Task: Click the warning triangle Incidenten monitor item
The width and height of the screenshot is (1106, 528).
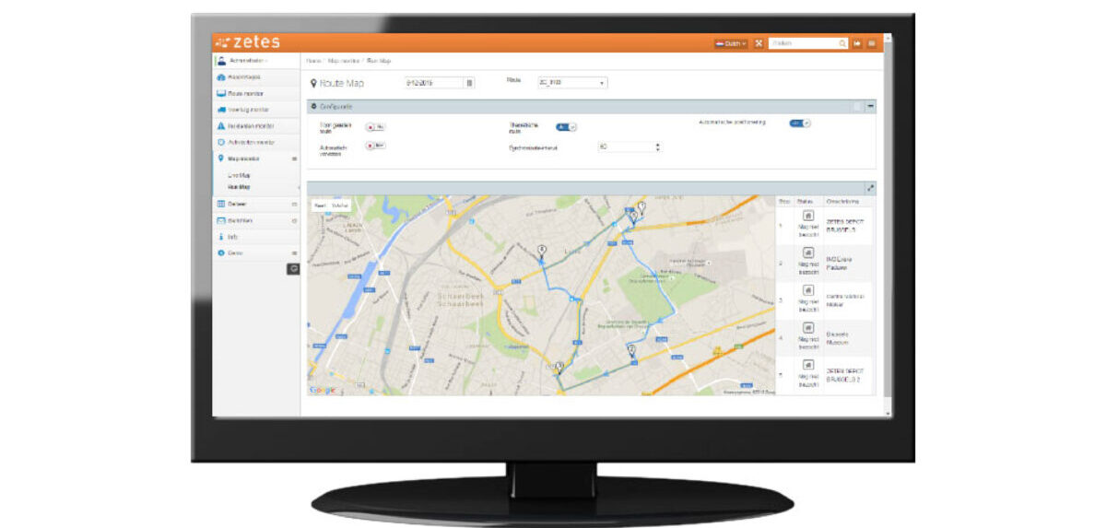Action: [252, 125]
